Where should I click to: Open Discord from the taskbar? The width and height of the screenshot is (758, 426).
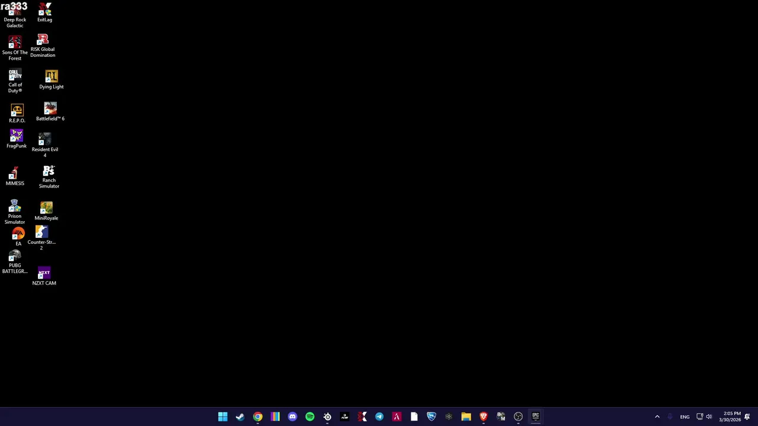point(293,417)
